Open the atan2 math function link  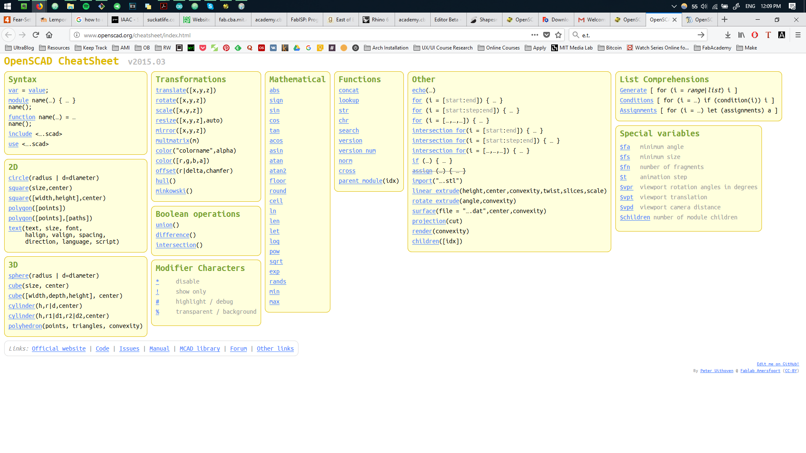pos(278,171)
